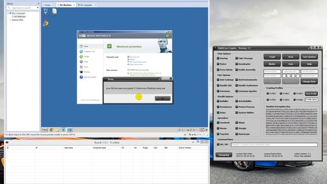This screenshot has height=184, width=327.
Task: Toggle the Extension Spoofer checkbox
Action: point(237,91)
